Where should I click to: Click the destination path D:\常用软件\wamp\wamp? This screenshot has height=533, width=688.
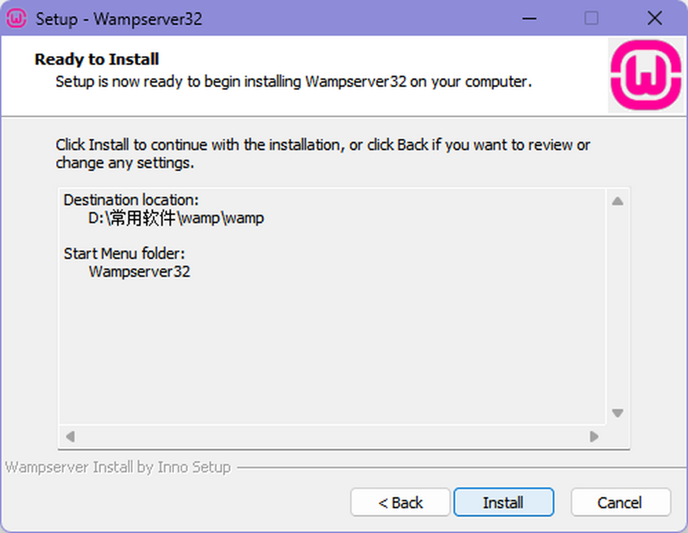pyautogui.click(x=176, y=218)
